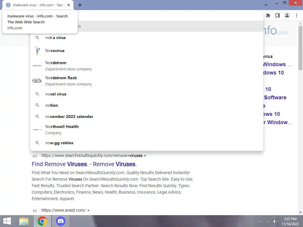Close the maleware virus tab
The image size is (303, 227).
(69, 5)
